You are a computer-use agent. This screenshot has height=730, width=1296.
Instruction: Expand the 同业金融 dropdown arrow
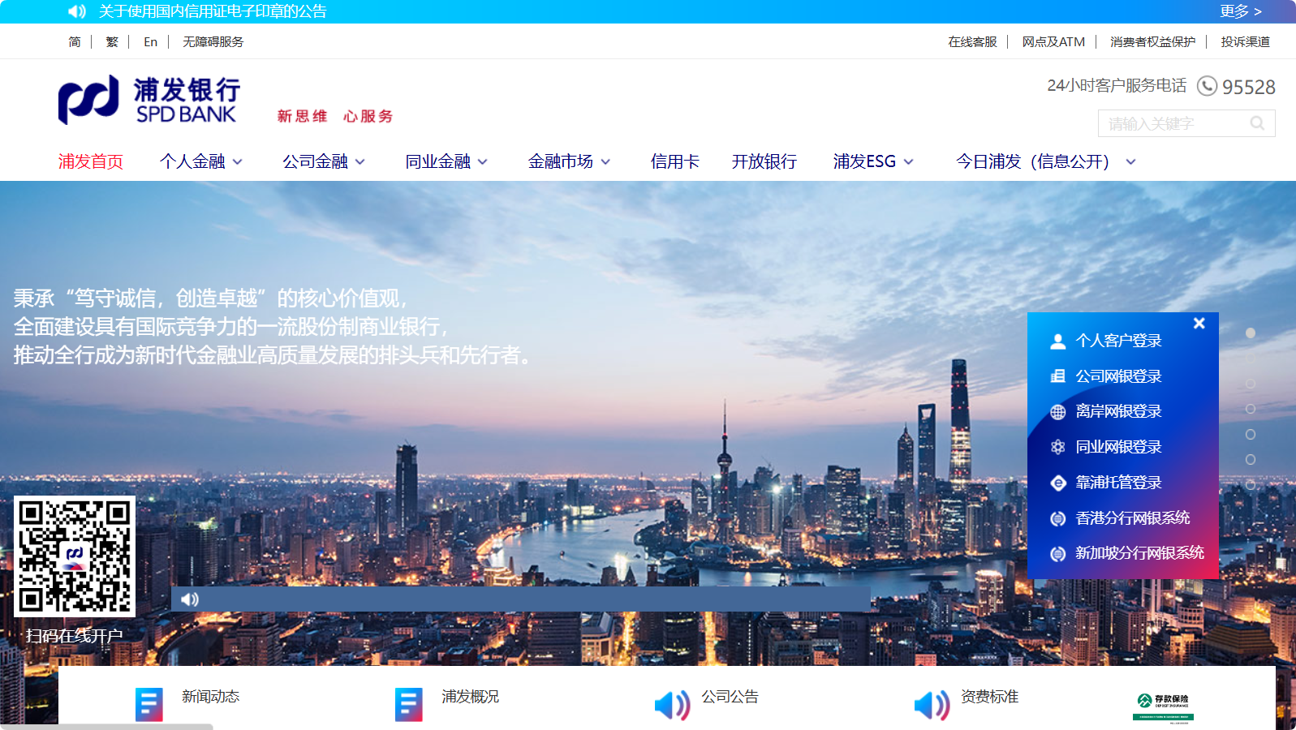tap(483, 162)
